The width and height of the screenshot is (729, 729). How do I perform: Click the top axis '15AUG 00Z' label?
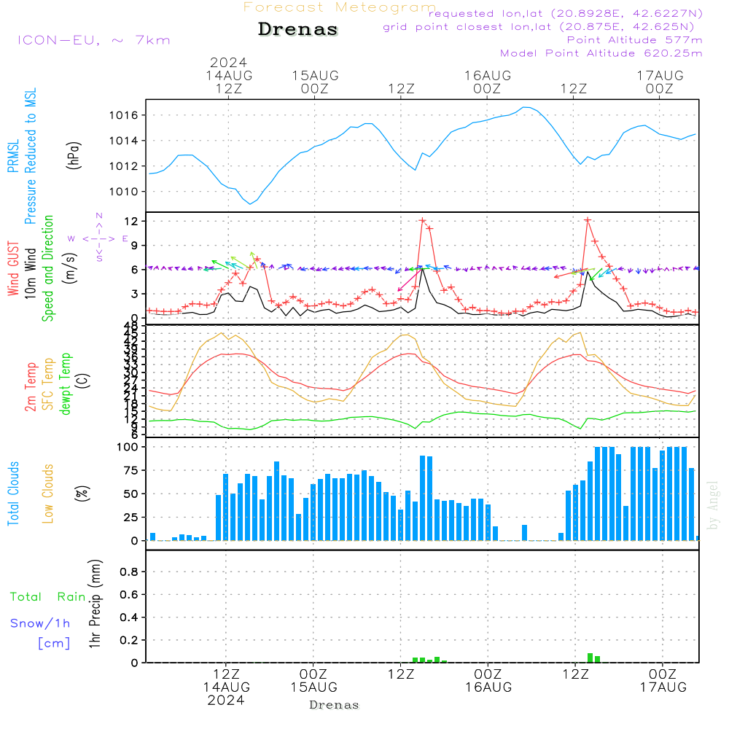coord(315,82)
